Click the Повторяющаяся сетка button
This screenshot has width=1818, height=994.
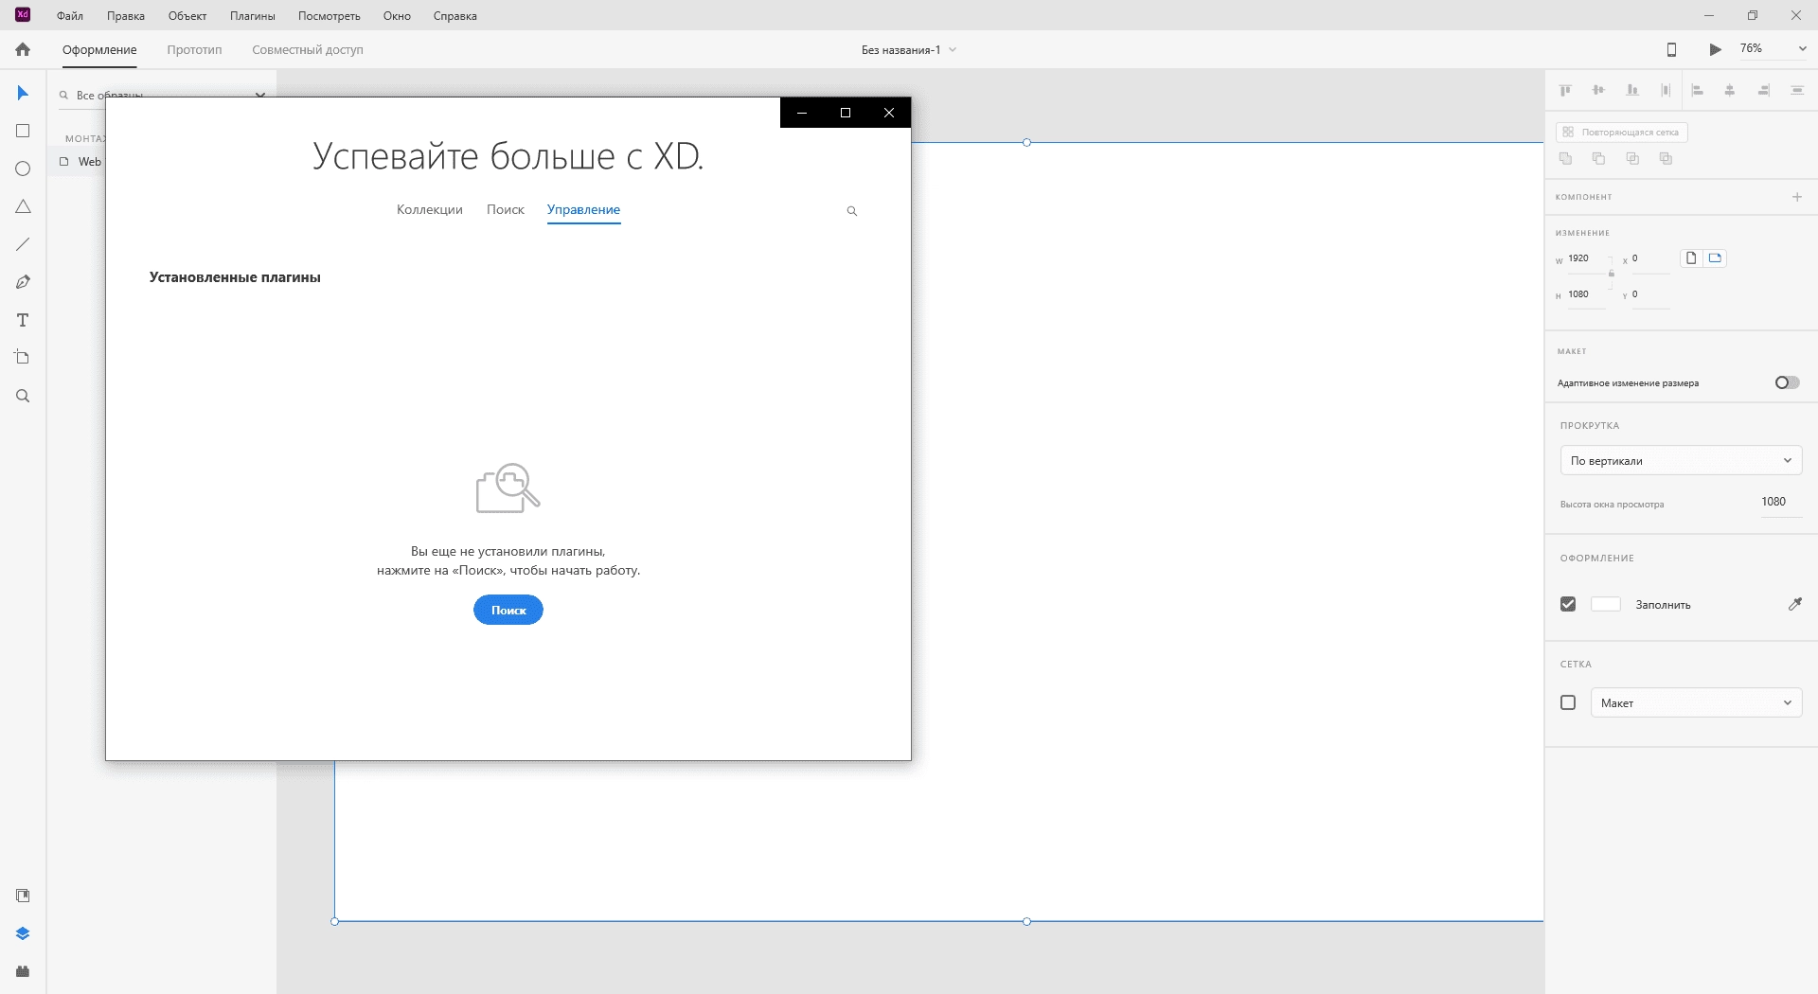tap(1621, 133)
